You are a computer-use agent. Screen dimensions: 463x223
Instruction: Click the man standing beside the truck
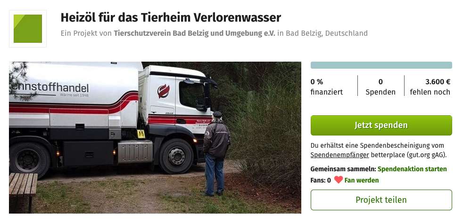[216, 154]
